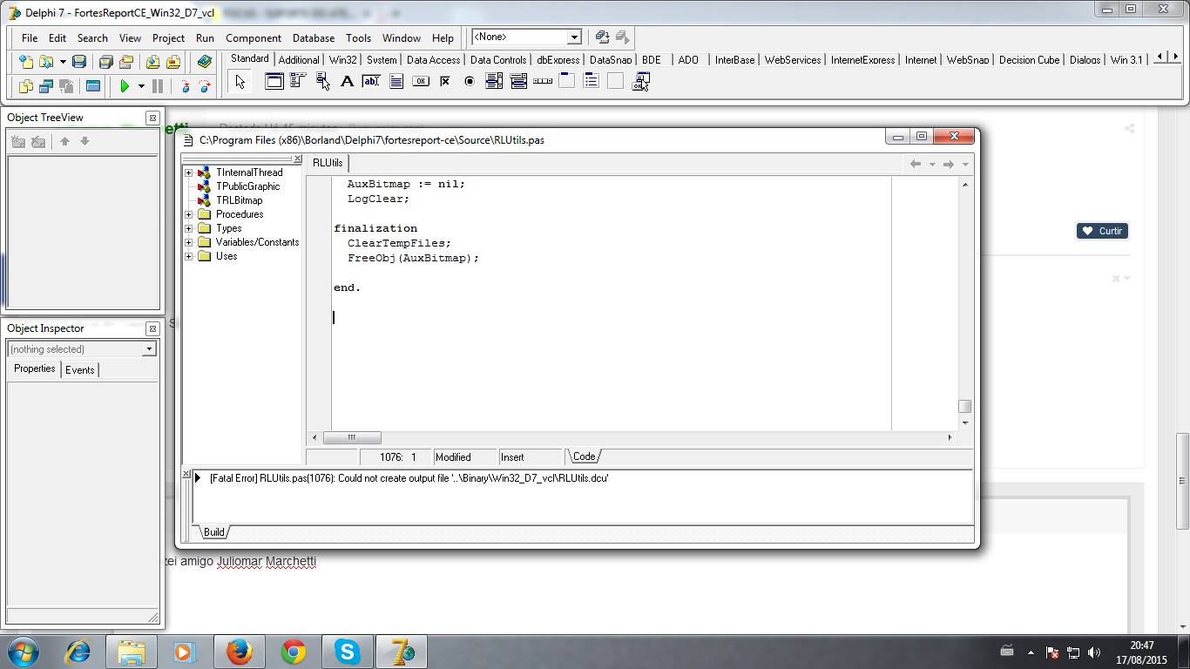Select the Edit component icon
This screenshot has height=669, width=1190.
371,81
